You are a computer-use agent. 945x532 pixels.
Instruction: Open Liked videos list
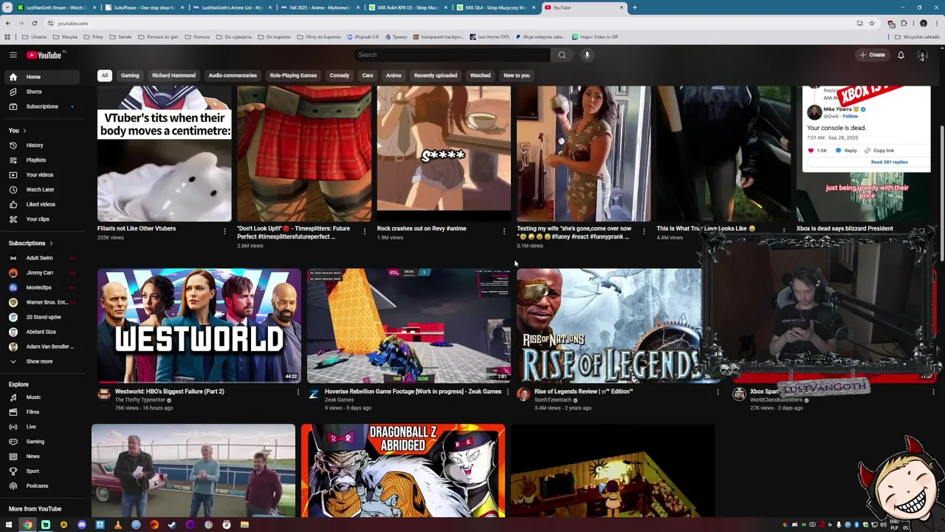coord(41,205)
